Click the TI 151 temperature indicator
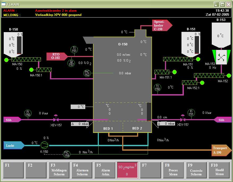This screenshot has width=233, height=182. pyautogui.click(x=74, y=49)
